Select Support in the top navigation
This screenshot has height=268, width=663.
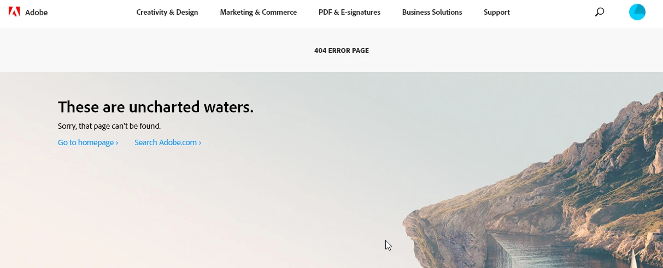pyautogui.click(x=497, y=12)
